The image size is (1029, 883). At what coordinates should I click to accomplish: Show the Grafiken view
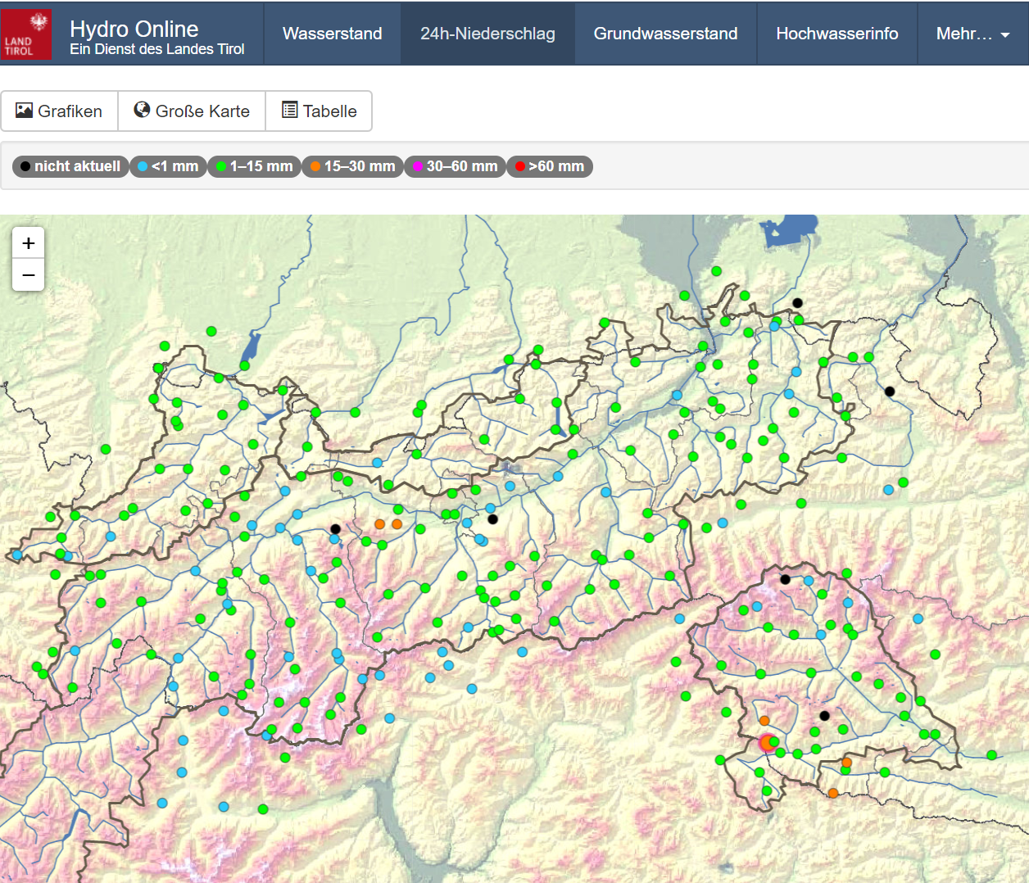(x=60, y=111)
